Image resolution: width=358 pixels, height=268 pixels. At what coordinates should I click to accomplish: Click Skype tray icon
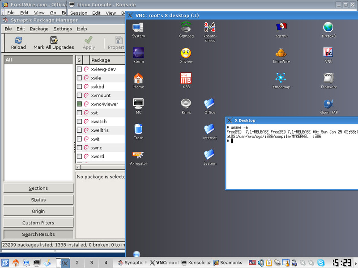click(321, 263)
